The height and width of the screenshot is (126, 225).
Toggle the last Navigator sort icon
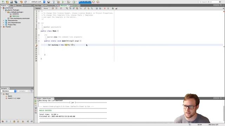tap(32, 121)
